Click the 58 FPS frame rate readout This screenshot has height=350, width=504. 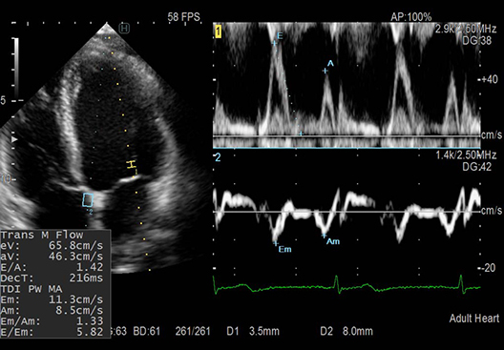point(184,17)
